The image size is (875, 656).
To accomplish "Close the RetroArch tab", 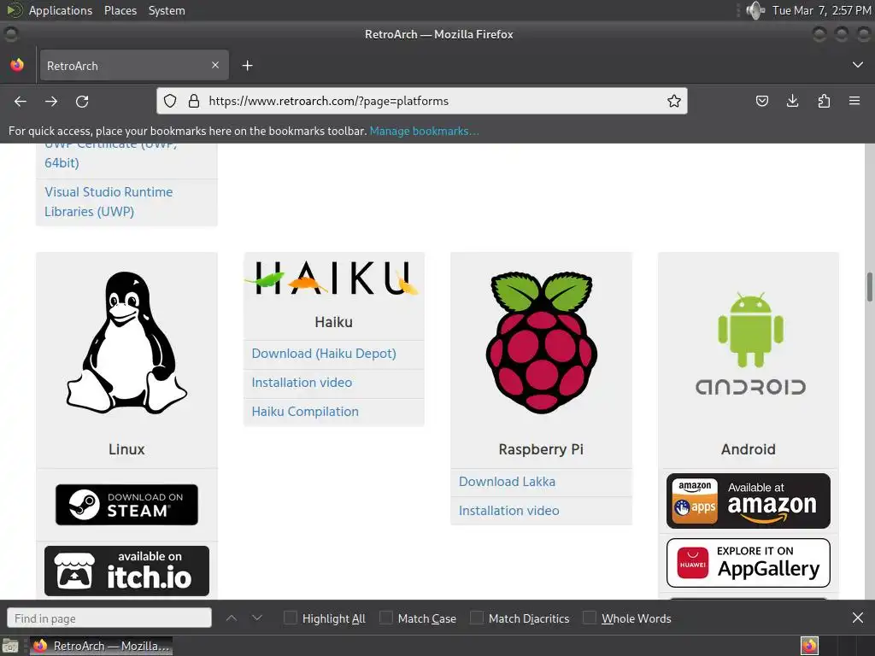I will tap(215, 65).
